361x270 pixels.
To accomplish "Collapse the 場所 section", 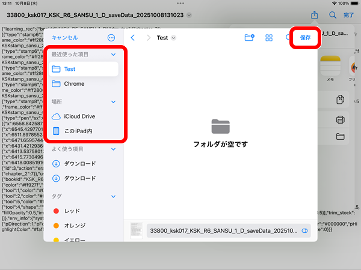I will coord(113,102).
